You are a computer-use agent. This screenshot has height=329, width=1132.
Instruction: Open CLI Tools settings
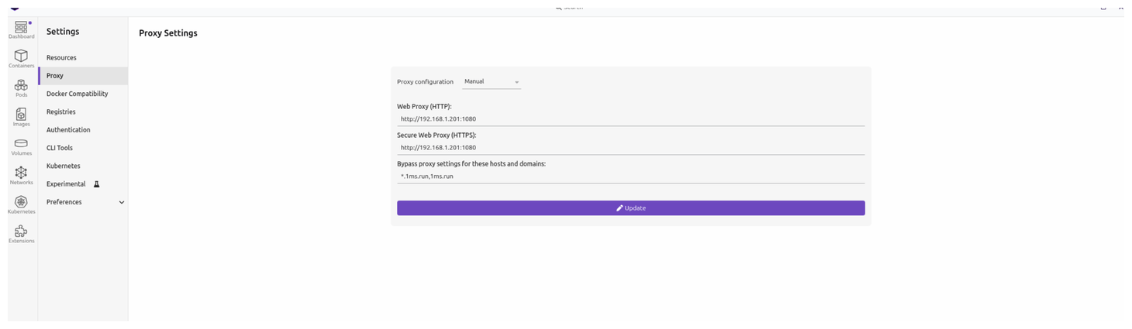(x=60, y=148)
